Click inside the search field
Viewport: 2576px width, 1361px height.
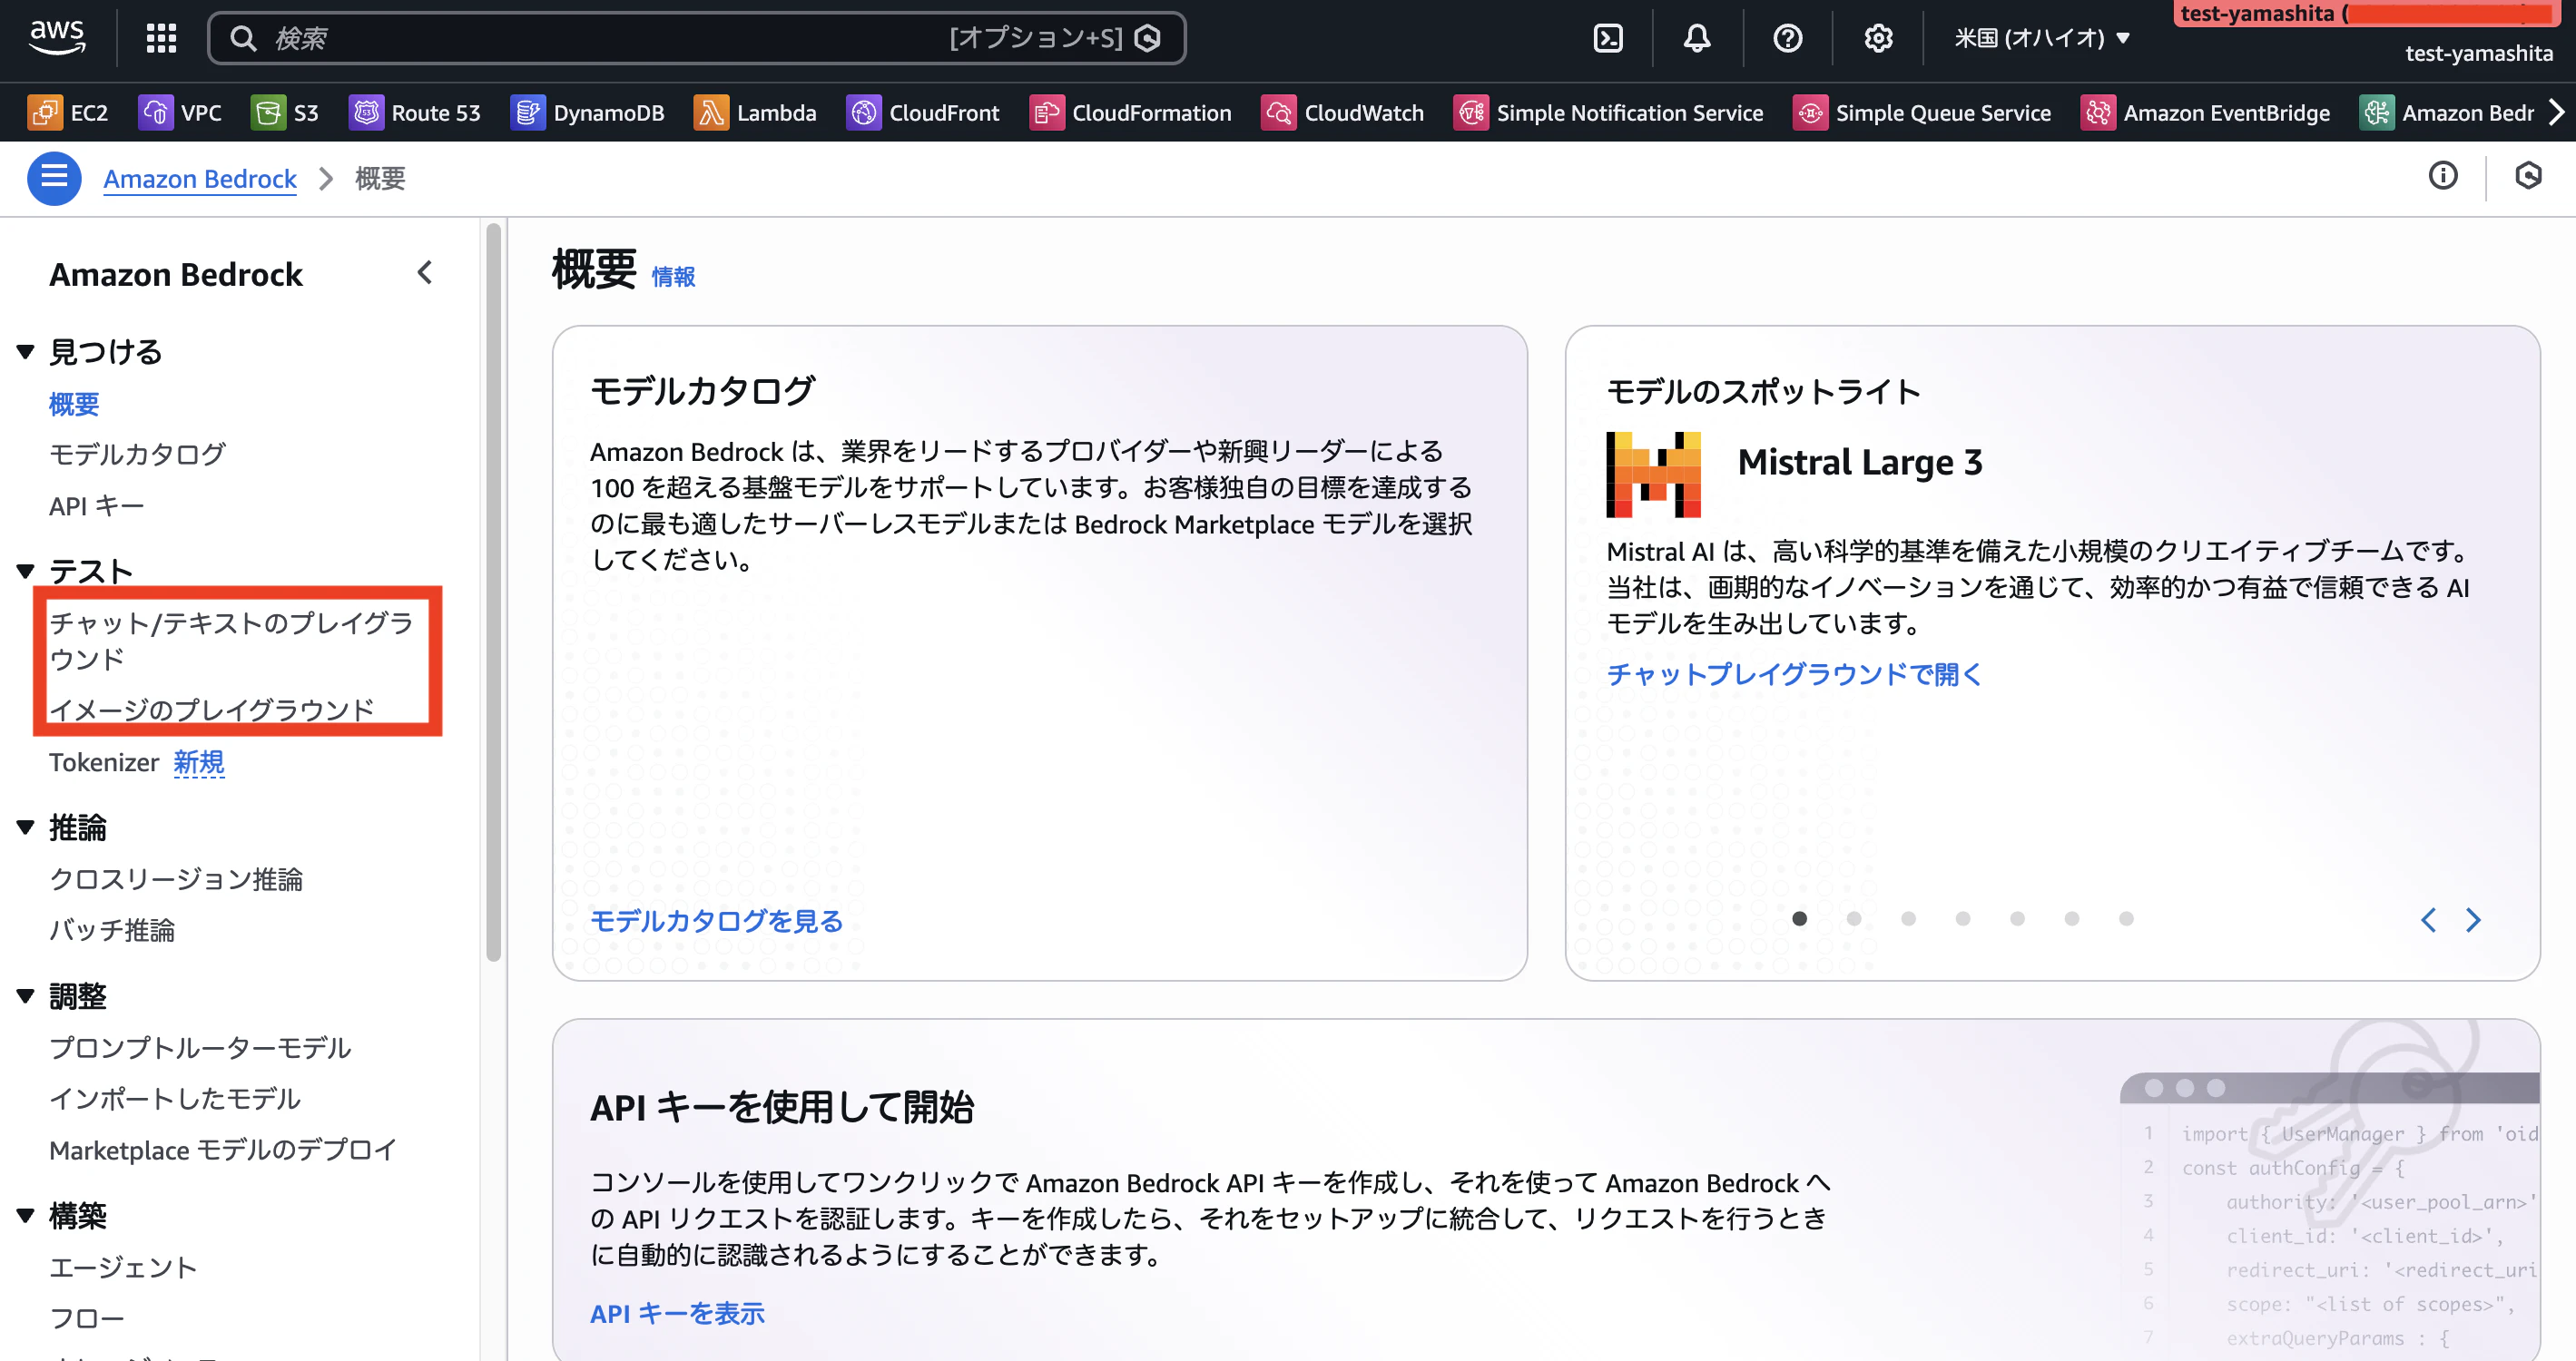click(x=600, y=38)
